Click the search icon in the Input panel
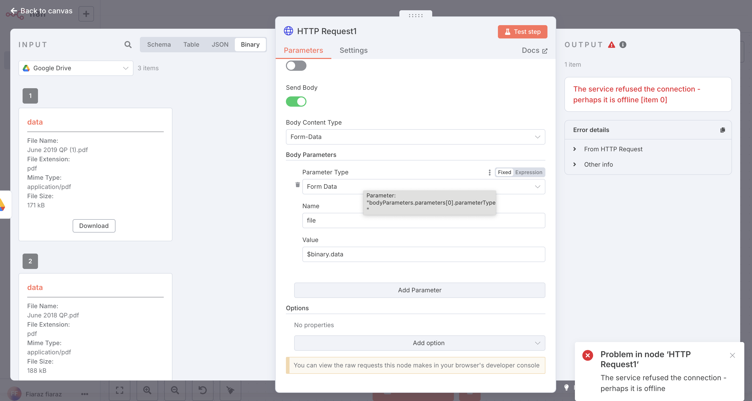This screenshot has width=752, height=401. pos(128,45)
